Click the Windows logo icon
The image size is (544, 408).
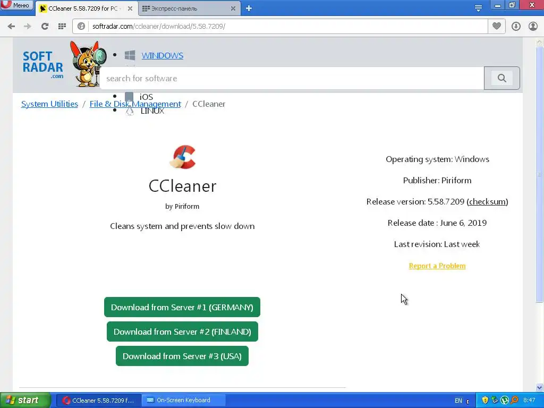pyautogui.click(x=130, y=55)
